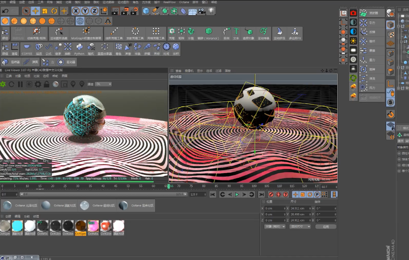Open the RealFlow menu

[169, 2]
